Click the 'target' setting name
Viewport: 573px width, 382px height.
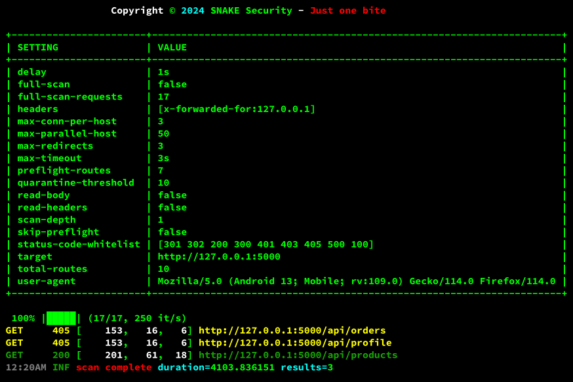tap(35, 257)
